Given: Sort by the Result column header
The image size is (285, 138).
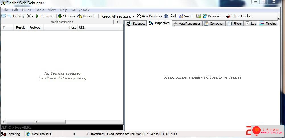Looking at the screenshot, I should click(20, 27).
